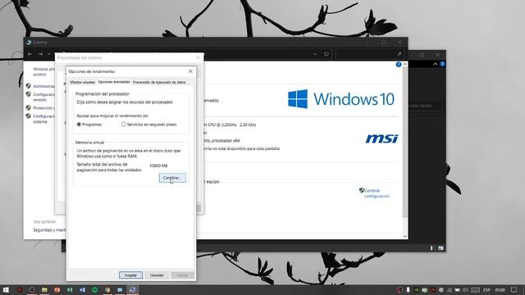This screenshot has width=525, height=295.
Task: Open the touch keyboard tray icon
Action: 476,290
